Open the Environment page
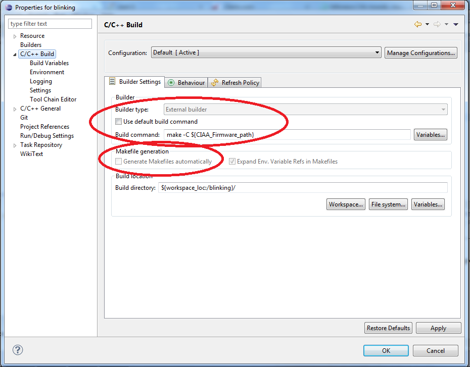 coord(47,72)
